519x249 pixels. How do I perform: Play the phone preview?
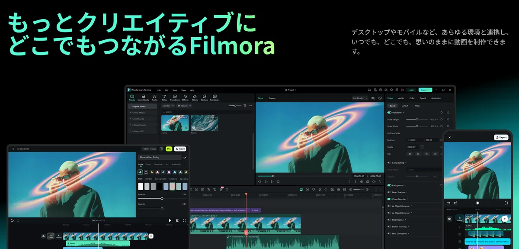click(477, 203)
